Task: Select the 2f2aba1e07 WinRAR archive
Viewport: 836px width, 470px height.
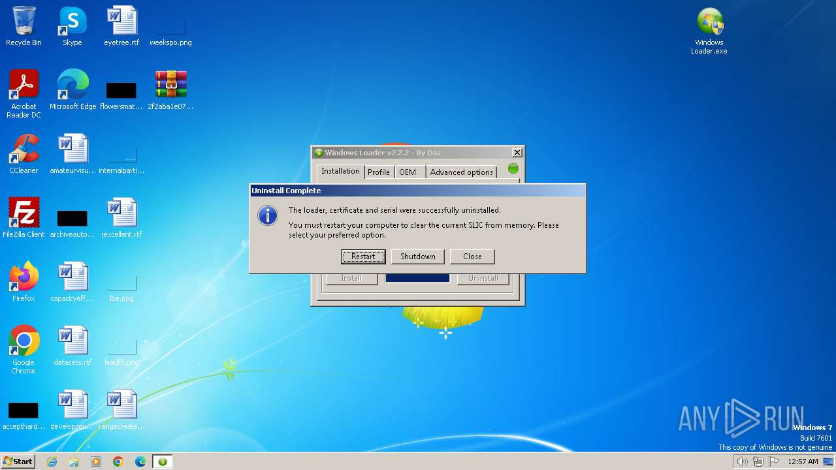Action: 170,90
